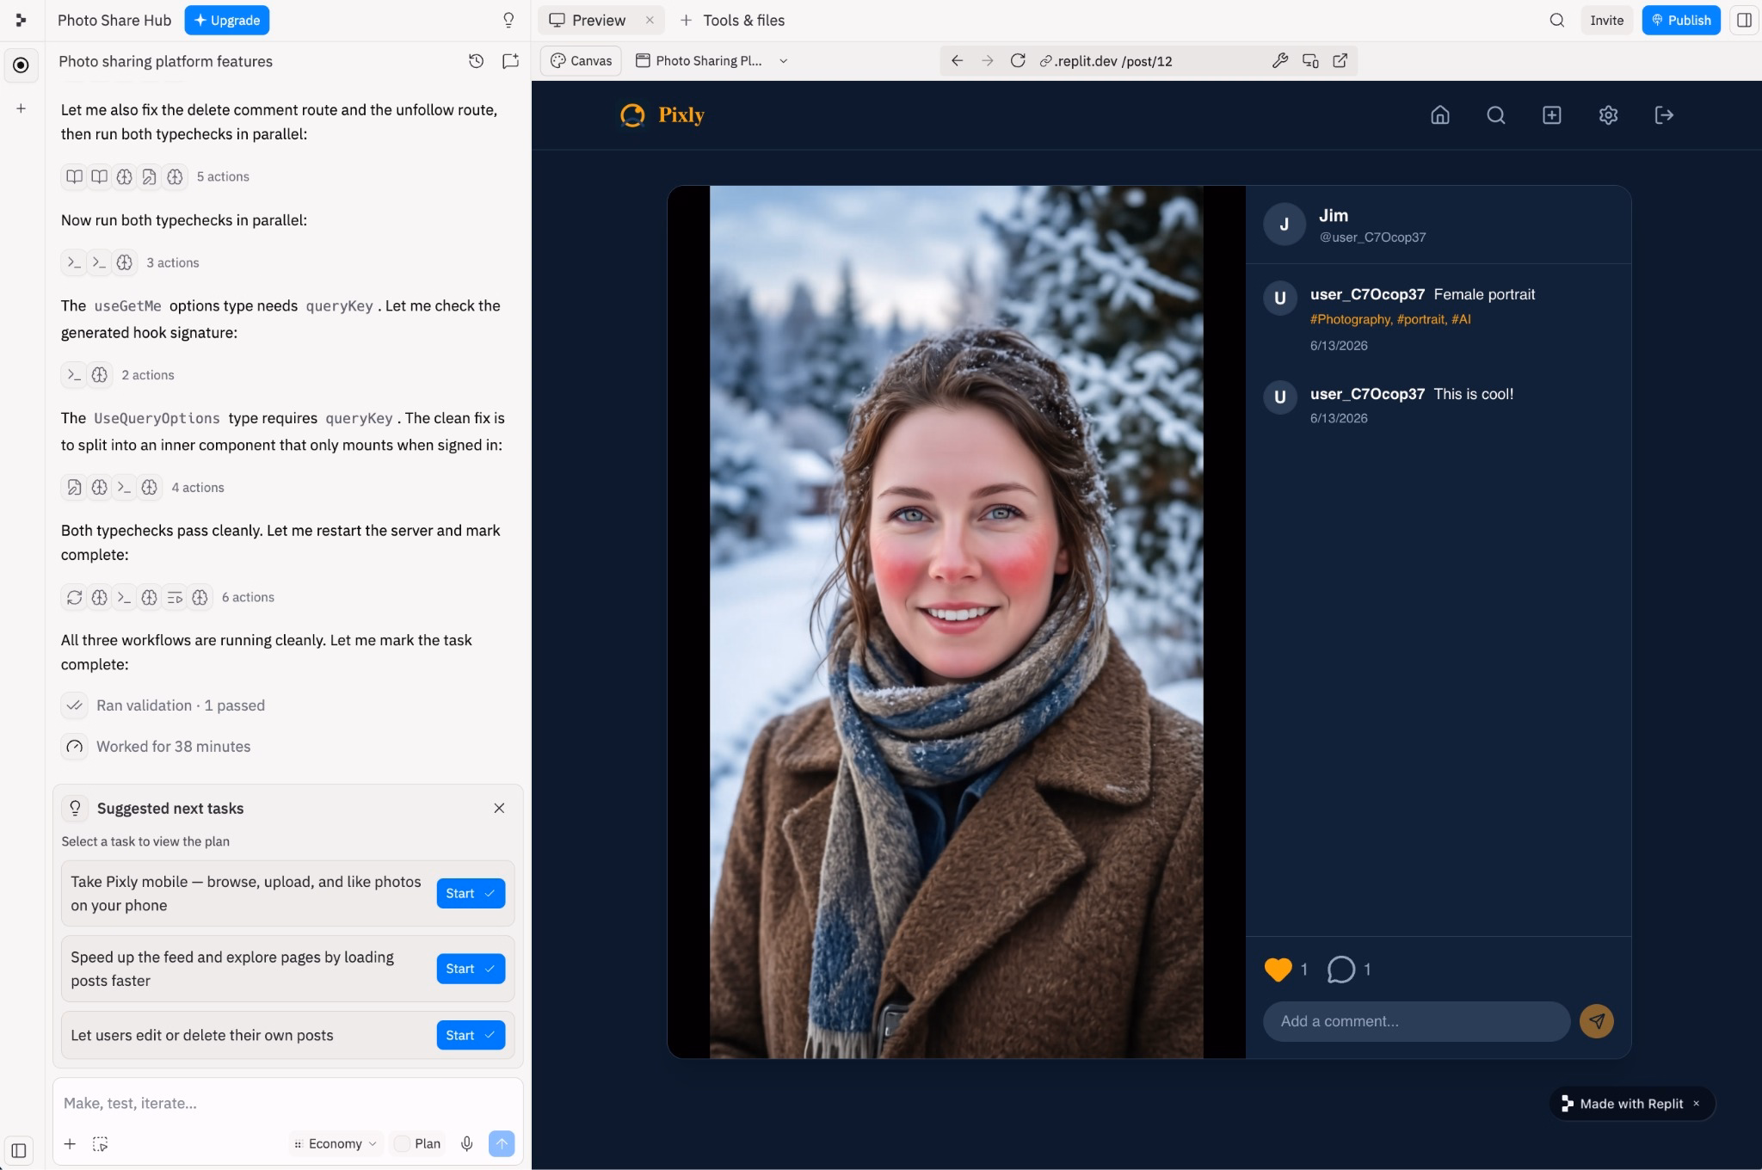Close the Made with Replit badge
Screen dimensions: 1762x1170
(1696, 1104)
